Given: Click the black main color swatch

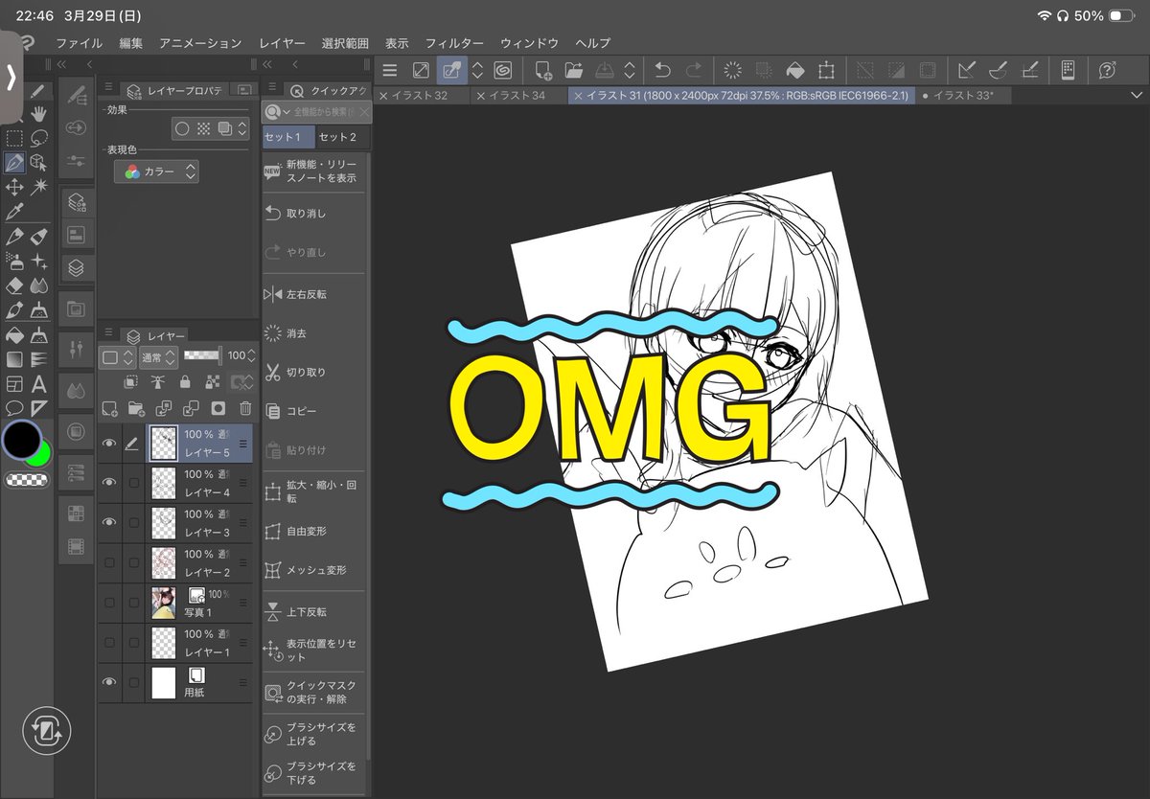Looking at the screenshot, I should click(x=20, y=439).
